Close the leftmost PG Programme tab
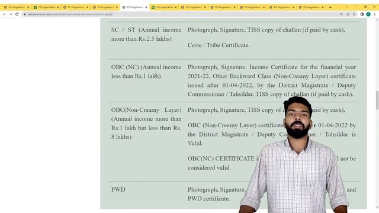 28,8
